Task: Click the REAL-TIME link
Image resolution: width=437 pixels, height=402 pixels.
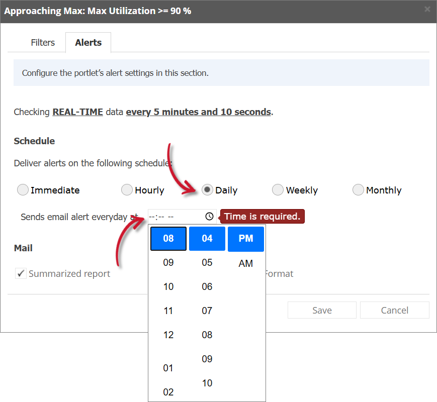Action: pos(77,112)
